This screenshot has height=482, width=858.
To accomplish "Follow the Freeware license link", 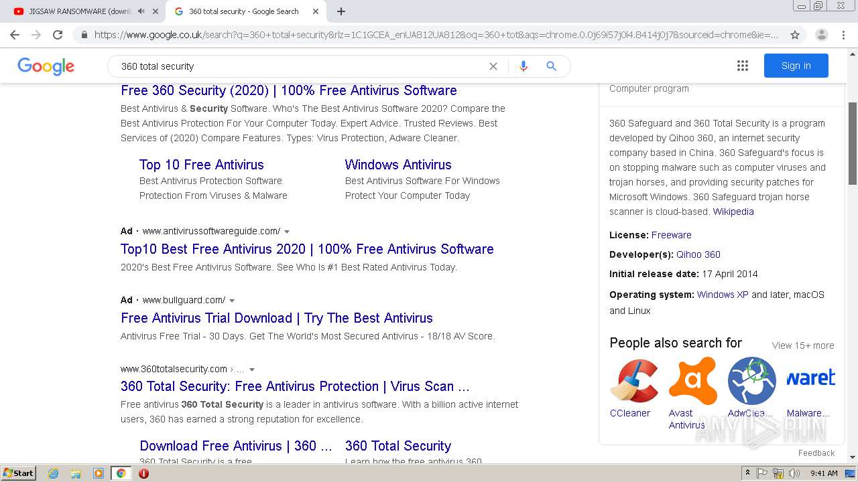I will tap(671, 235).
